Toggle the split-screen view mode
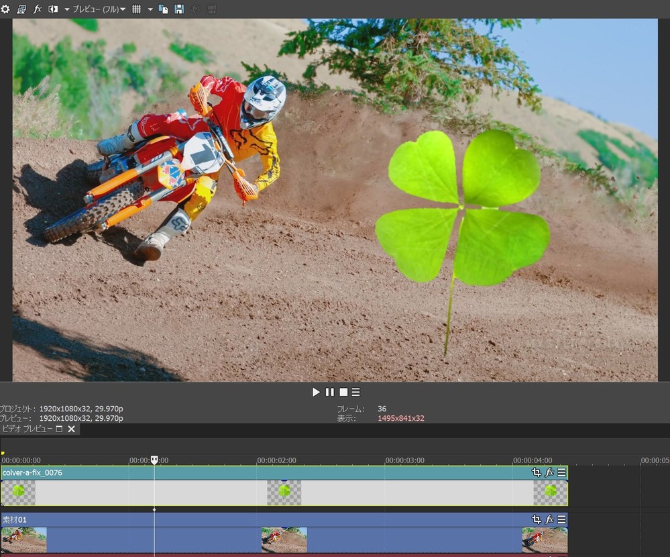The width and height of the screenshot is (670, 557). click(x=53, y=9)
